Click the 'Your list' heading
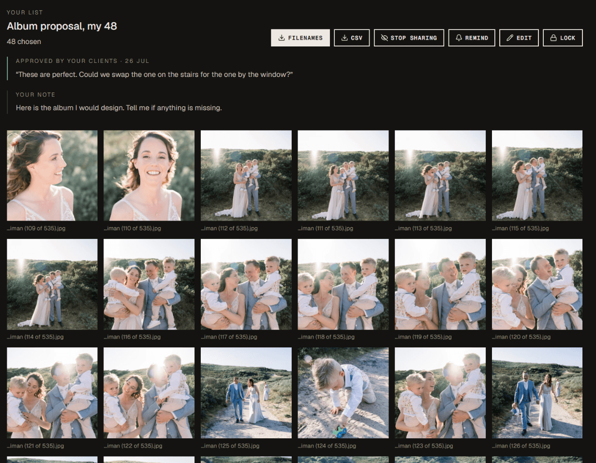596x463 pixels. tap(25, 13)
